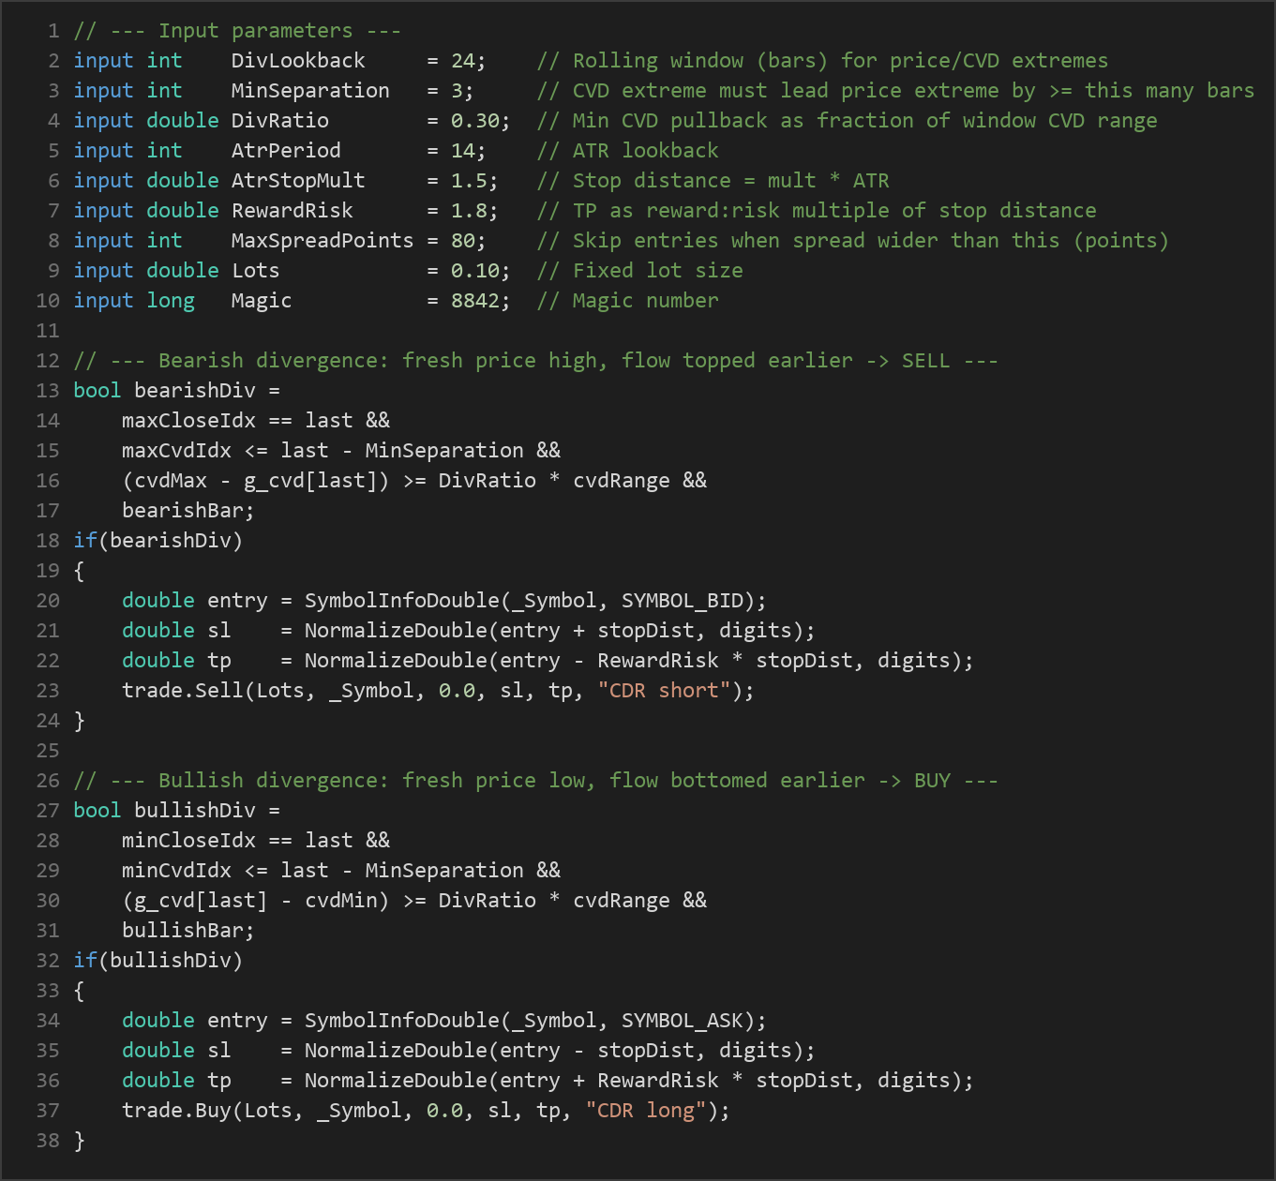Click the "CDR long" string literal
This screenshot has width=1276, height=1181.
[646, 1111]
